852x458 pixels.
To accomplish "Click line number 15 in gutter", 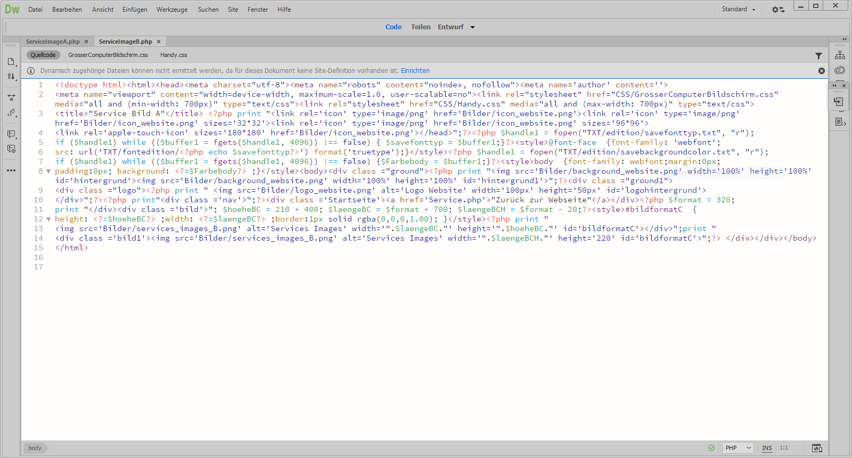I will 38,248.
